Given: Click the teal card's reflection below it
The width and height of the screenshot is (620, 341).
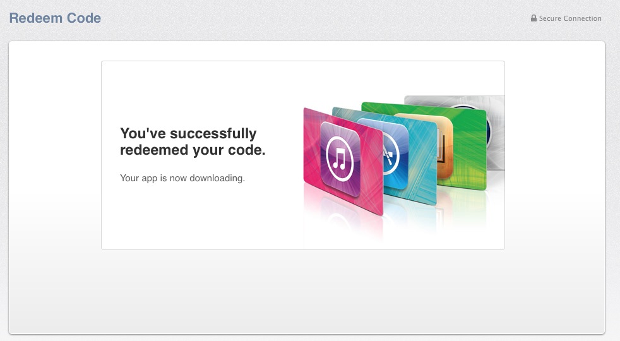Looking at the screenshot, I should [411, 217].
